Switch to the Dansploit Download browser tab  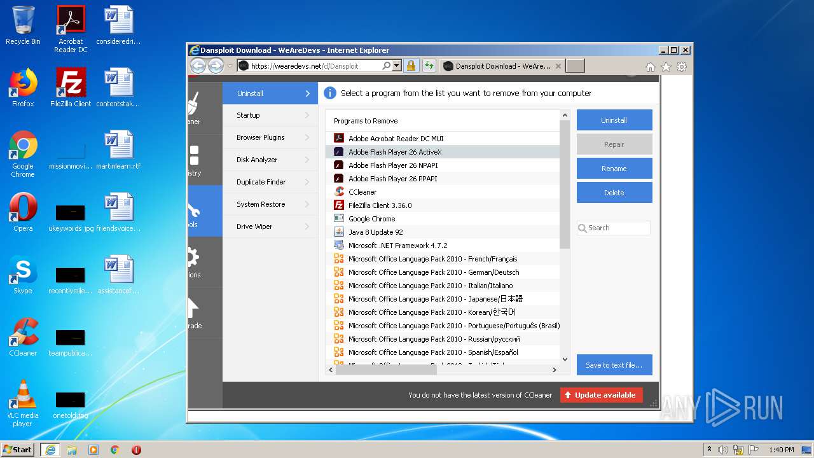pyautogui.click(x=501, y=66)
